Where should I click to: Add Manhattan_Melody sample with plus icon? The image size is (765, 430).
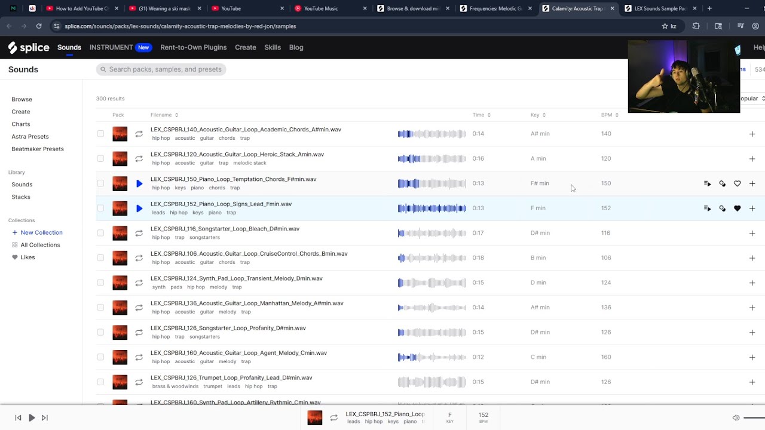[x=752, y=308]
